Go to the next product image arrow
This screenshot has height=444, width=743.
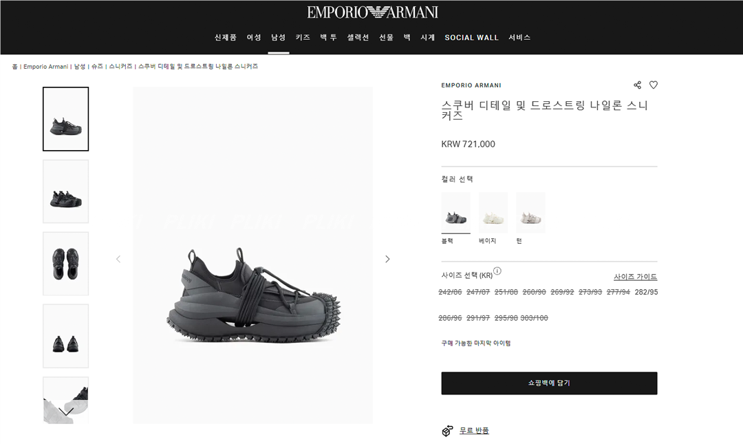tap(387, 259)
